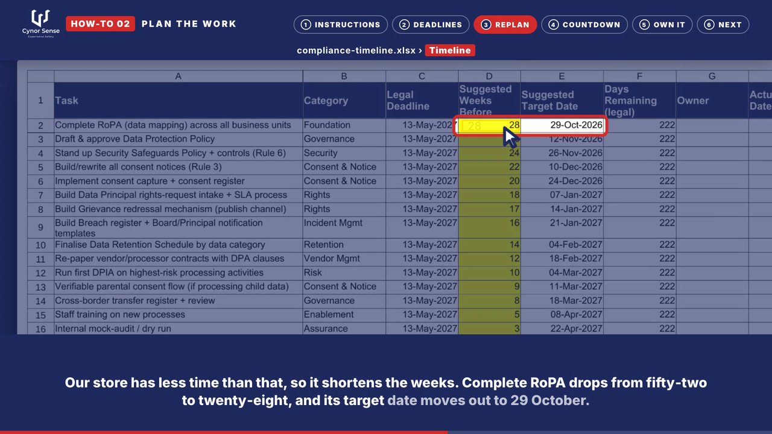Jump to the Countdown step
The image size is (772, 434).
pyautogui.click(x=584, y=25)
